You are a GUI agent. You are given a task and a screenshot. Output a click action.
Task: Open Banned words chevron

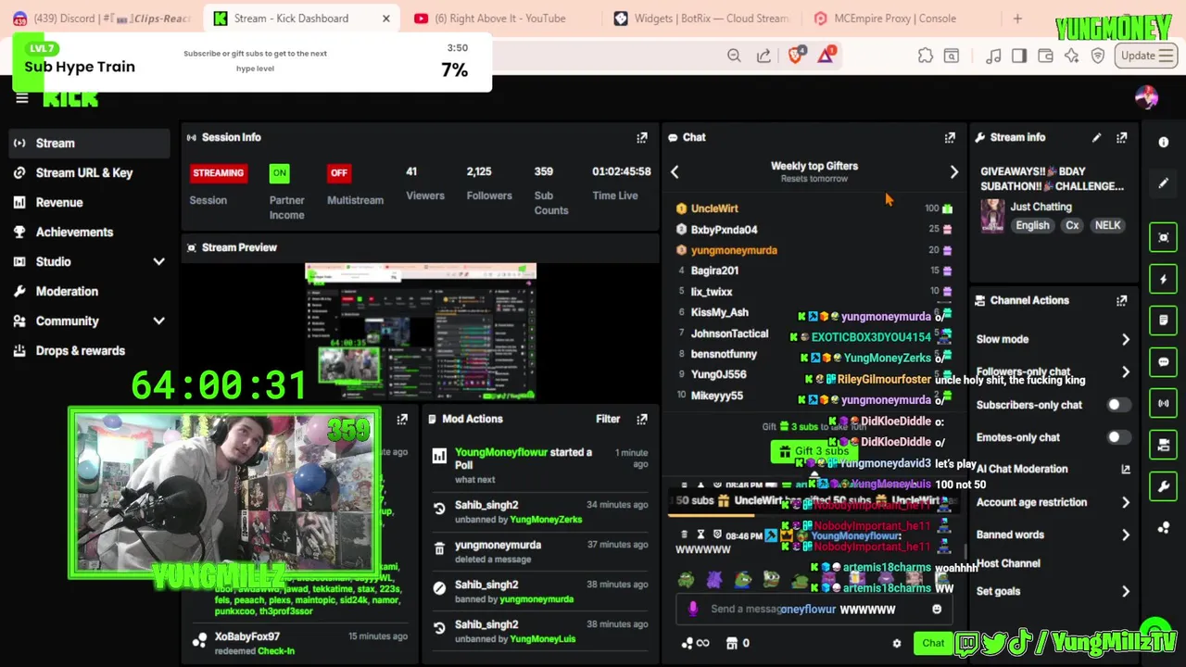coord(1126,535)
